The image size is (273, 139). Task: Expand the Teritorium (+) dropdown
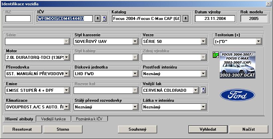258,42
